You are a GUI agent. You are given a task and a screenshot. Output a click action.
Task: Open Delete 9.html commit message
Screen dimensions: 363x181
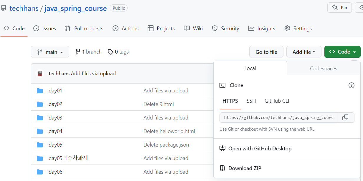click(x=159, y=104)
